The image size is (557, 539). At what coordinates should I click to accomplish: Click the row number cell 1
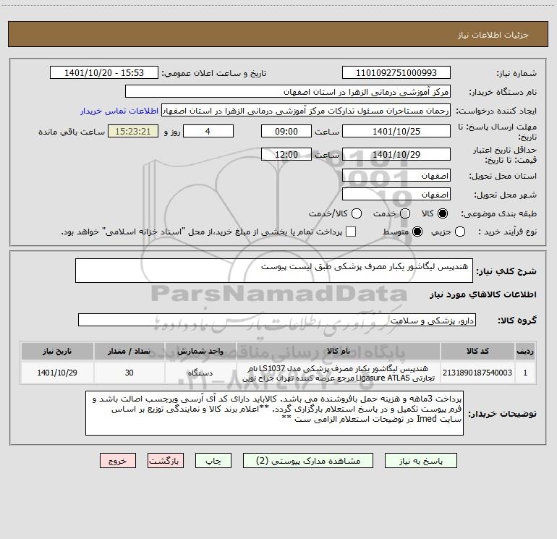tap(525, 373)
